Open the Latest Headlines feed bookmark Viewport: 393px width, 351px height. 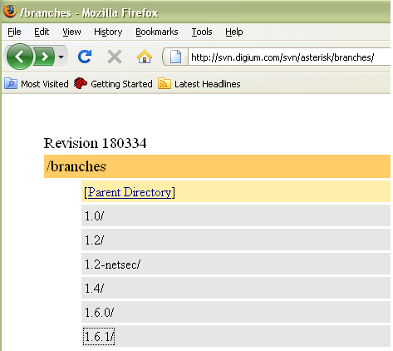[199, 84]
